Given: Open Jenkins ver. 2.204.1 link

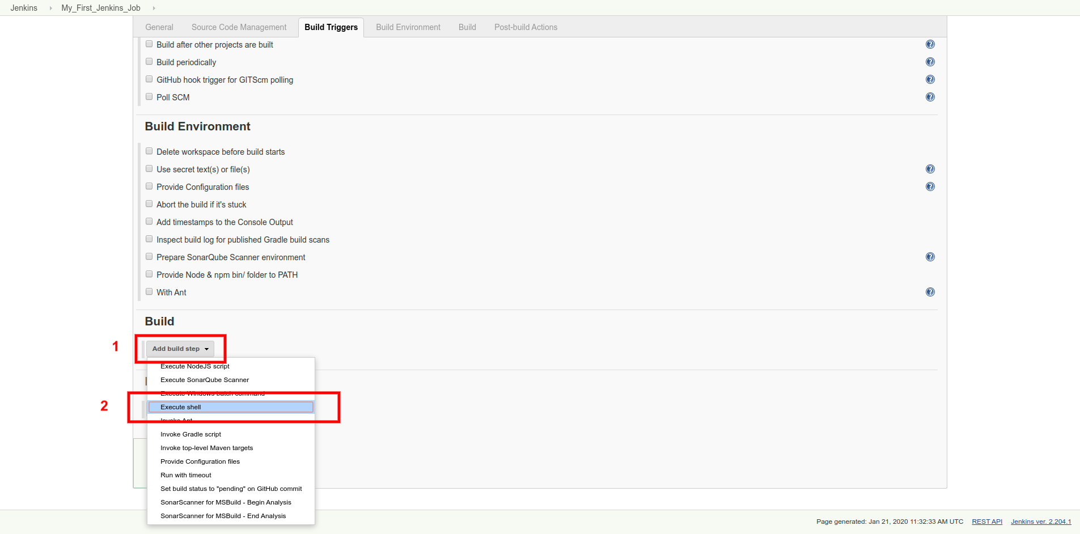Looking at the screenshot, I should pyautogui.click(x=1041, y=522).
